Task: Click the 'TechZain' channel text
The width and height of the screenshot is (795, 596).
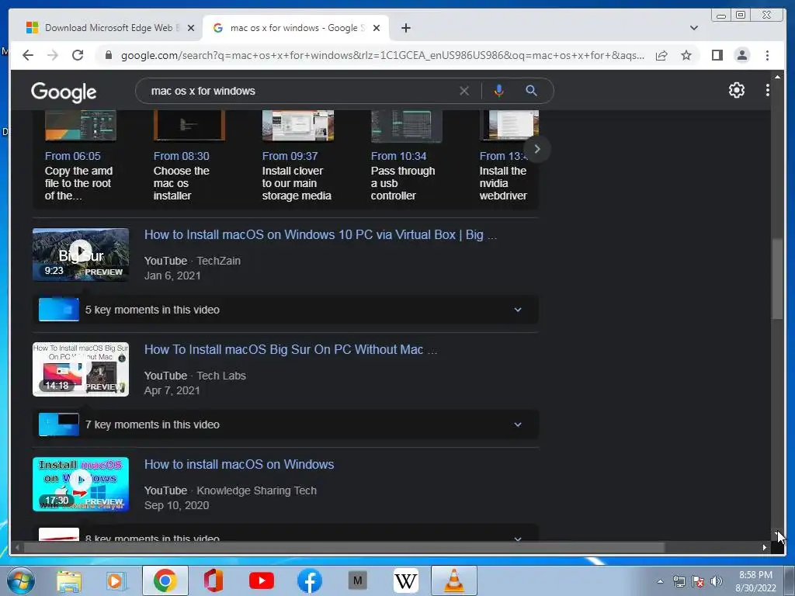Action: click(x=218, y=261)
